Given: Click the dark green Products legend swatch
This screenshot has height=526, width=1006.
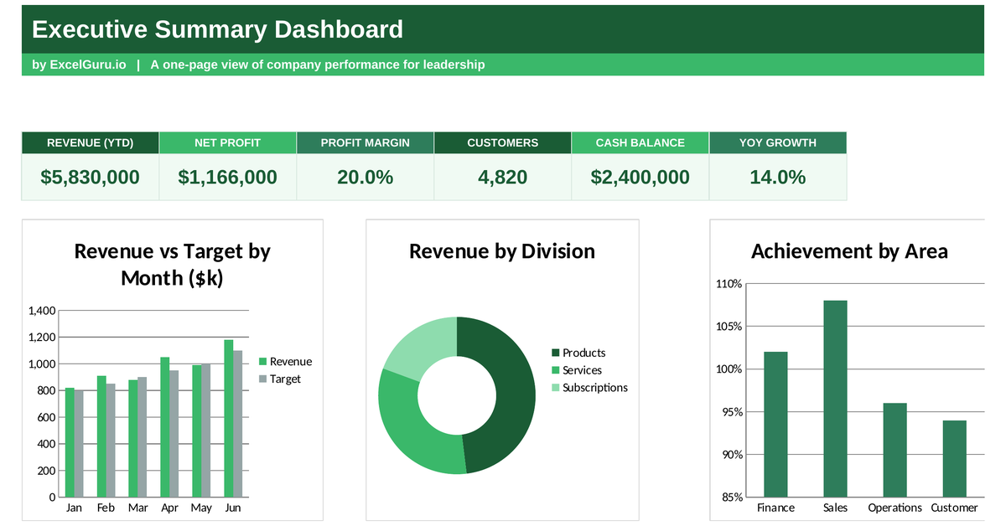Looking at the screenshot, I should (555, 353).
